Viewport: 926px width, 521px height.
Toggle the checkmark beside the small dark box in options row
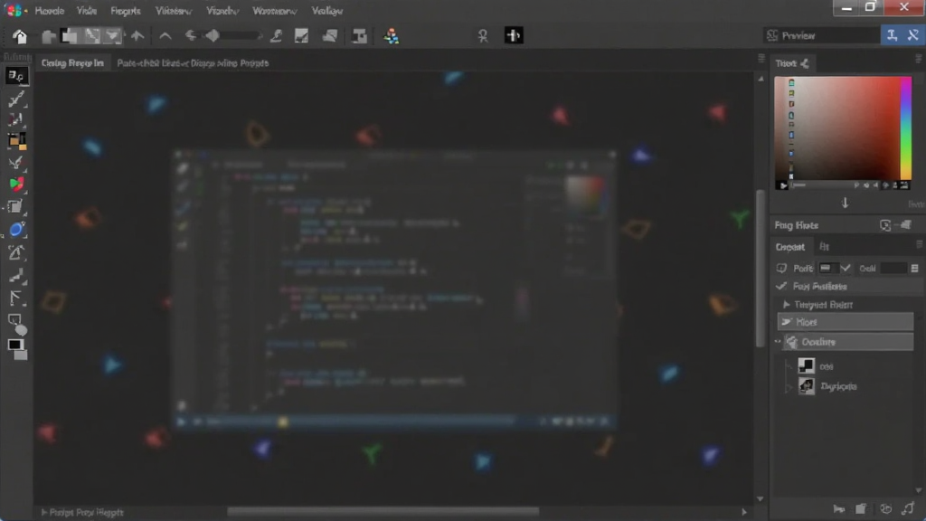(x=846, y=268)
